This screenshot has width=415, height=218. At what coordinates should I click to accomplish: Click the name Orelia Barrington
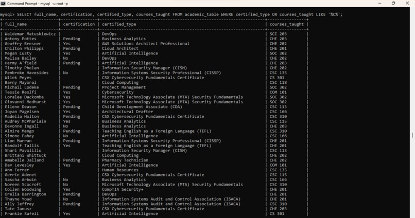pyautogui.click(x=25, y=194)
